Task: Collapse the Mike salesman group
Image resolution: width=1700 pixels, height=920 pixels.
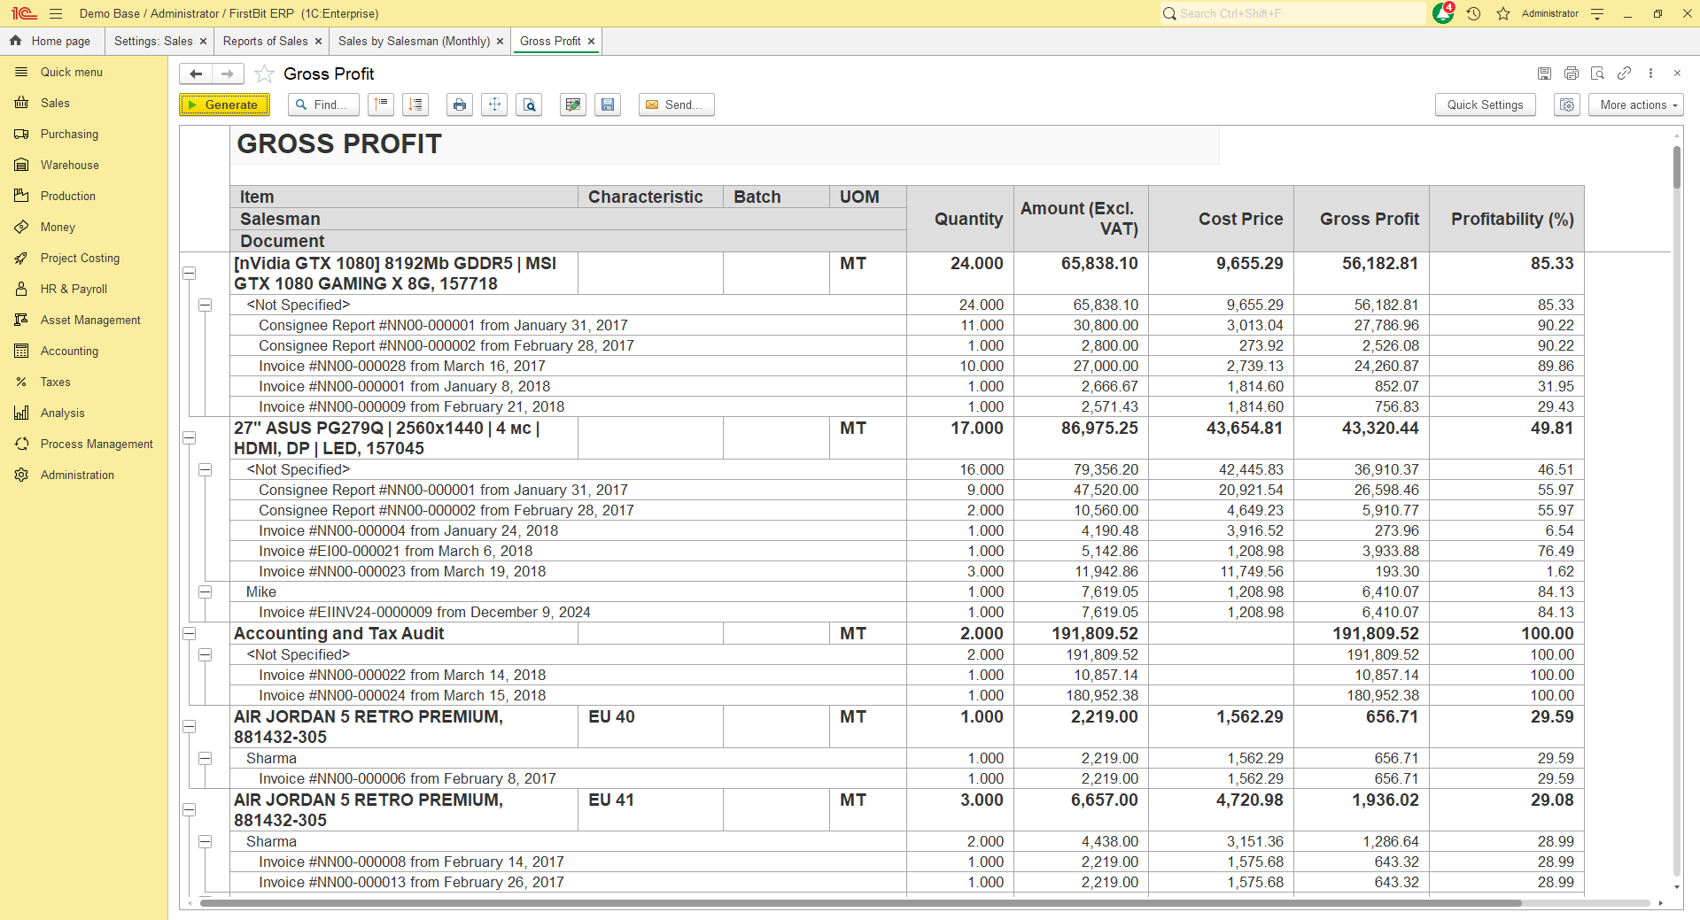Action: pyautogui.click(x=205, y=592)
